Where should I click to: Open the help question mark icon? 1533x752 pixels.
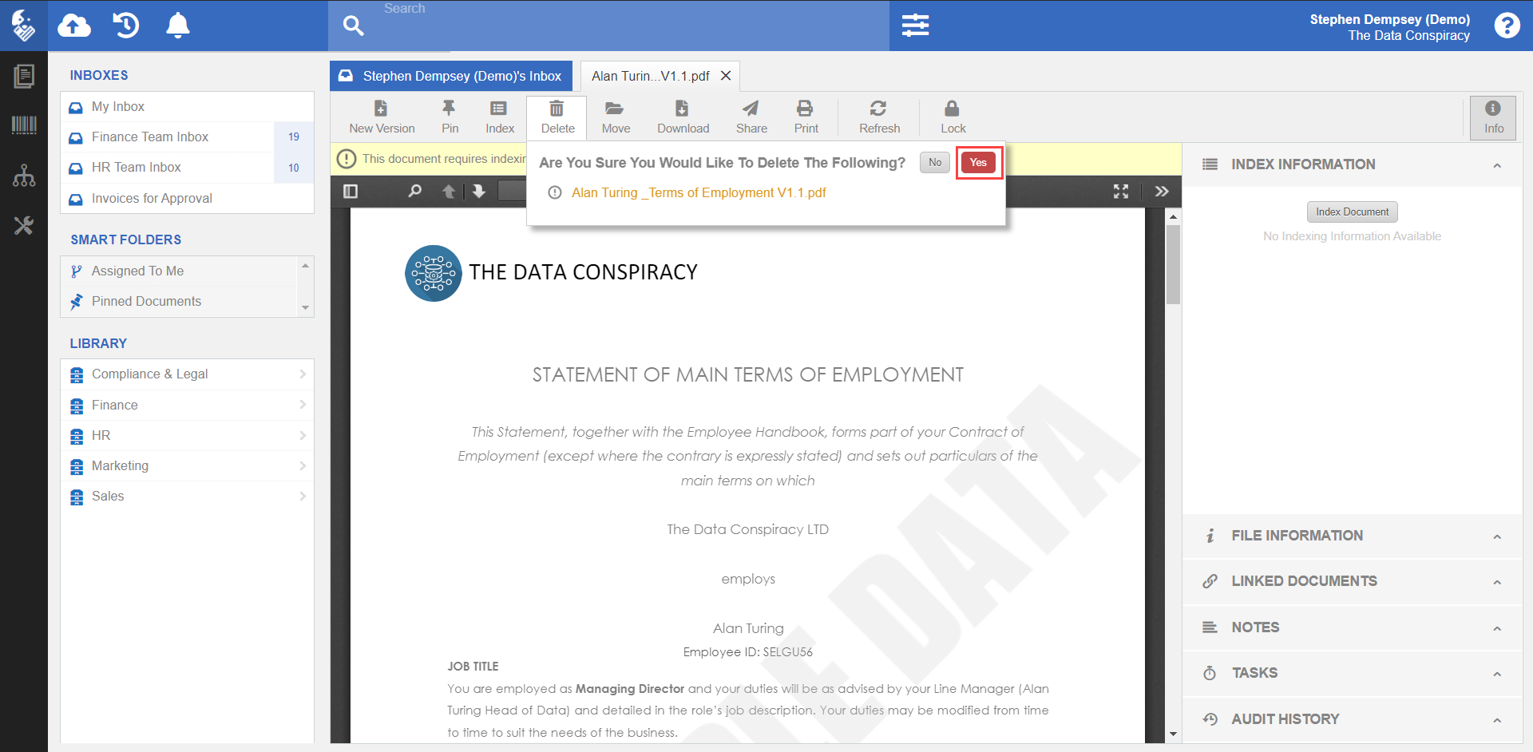point(1507,26)
